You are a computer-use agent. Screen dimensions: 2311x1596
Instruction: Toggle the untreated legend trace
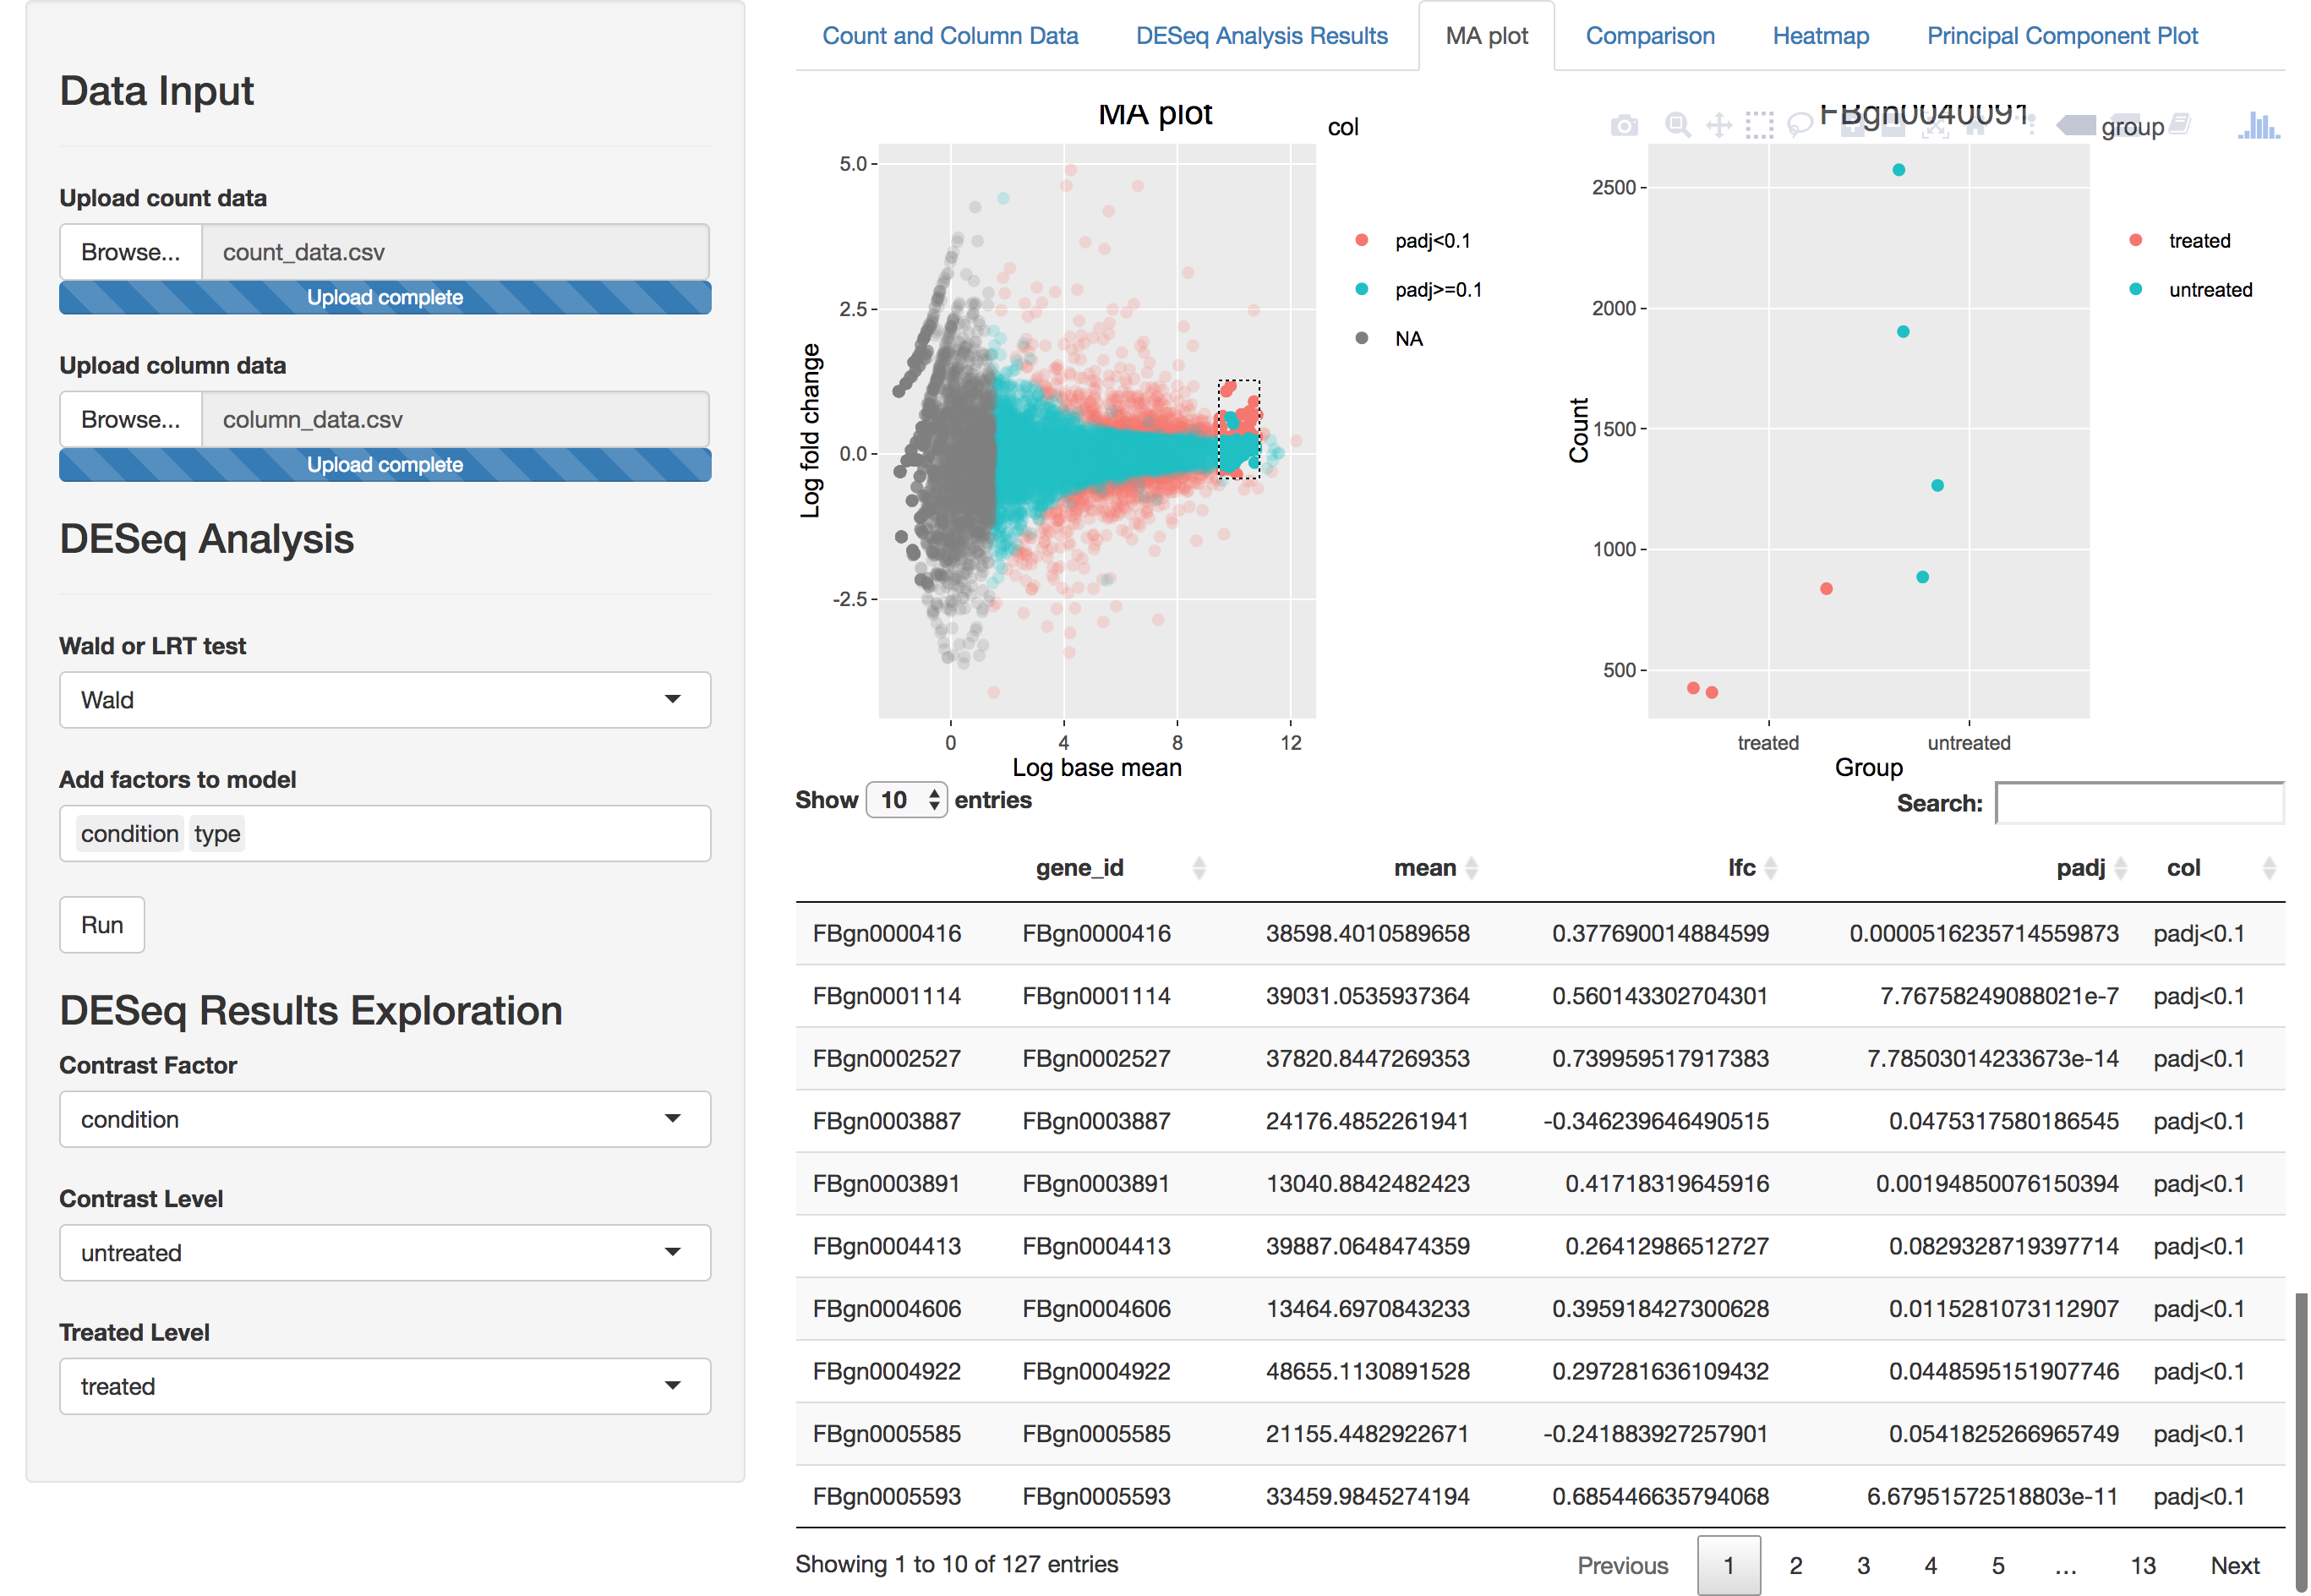coord(2209,290)
